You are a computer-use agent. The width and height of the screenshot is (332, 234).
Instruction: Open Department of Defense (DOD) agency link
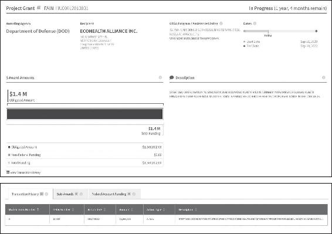pos(38,31)
